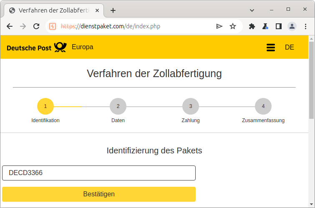Image resolution: width=315 pixels, height=208 pixels.
Task: Open the Chrome three-dot menu
Action: (305, 26)
